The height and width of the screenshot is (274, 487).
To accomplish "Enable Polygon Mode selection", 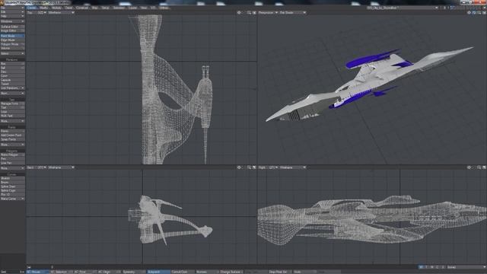I will [12, 44].
